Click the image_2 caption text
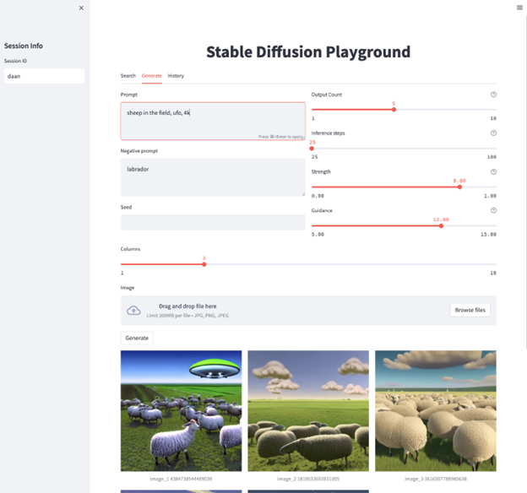Image resolution: width=527 pixels, height=493 pixels. 308,479
